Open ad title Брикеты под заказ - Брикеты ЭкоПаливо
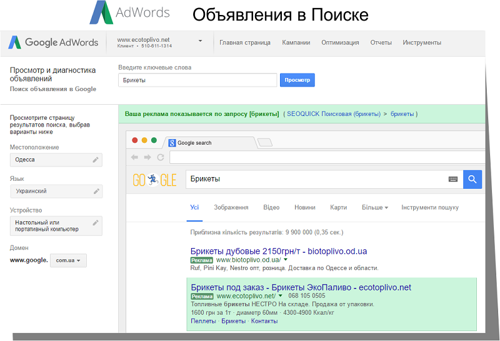Image resolution: width=500 pixels, height=341 pixels. [301, 287]
